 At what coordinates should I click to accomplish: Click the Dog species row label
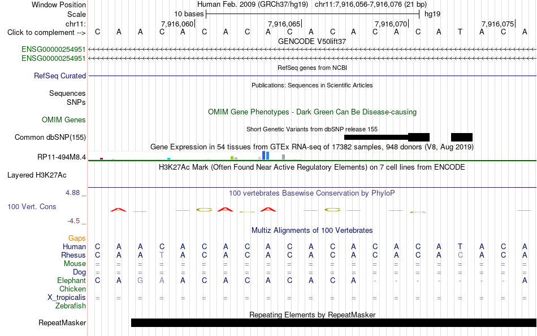(x=80, y=272)
